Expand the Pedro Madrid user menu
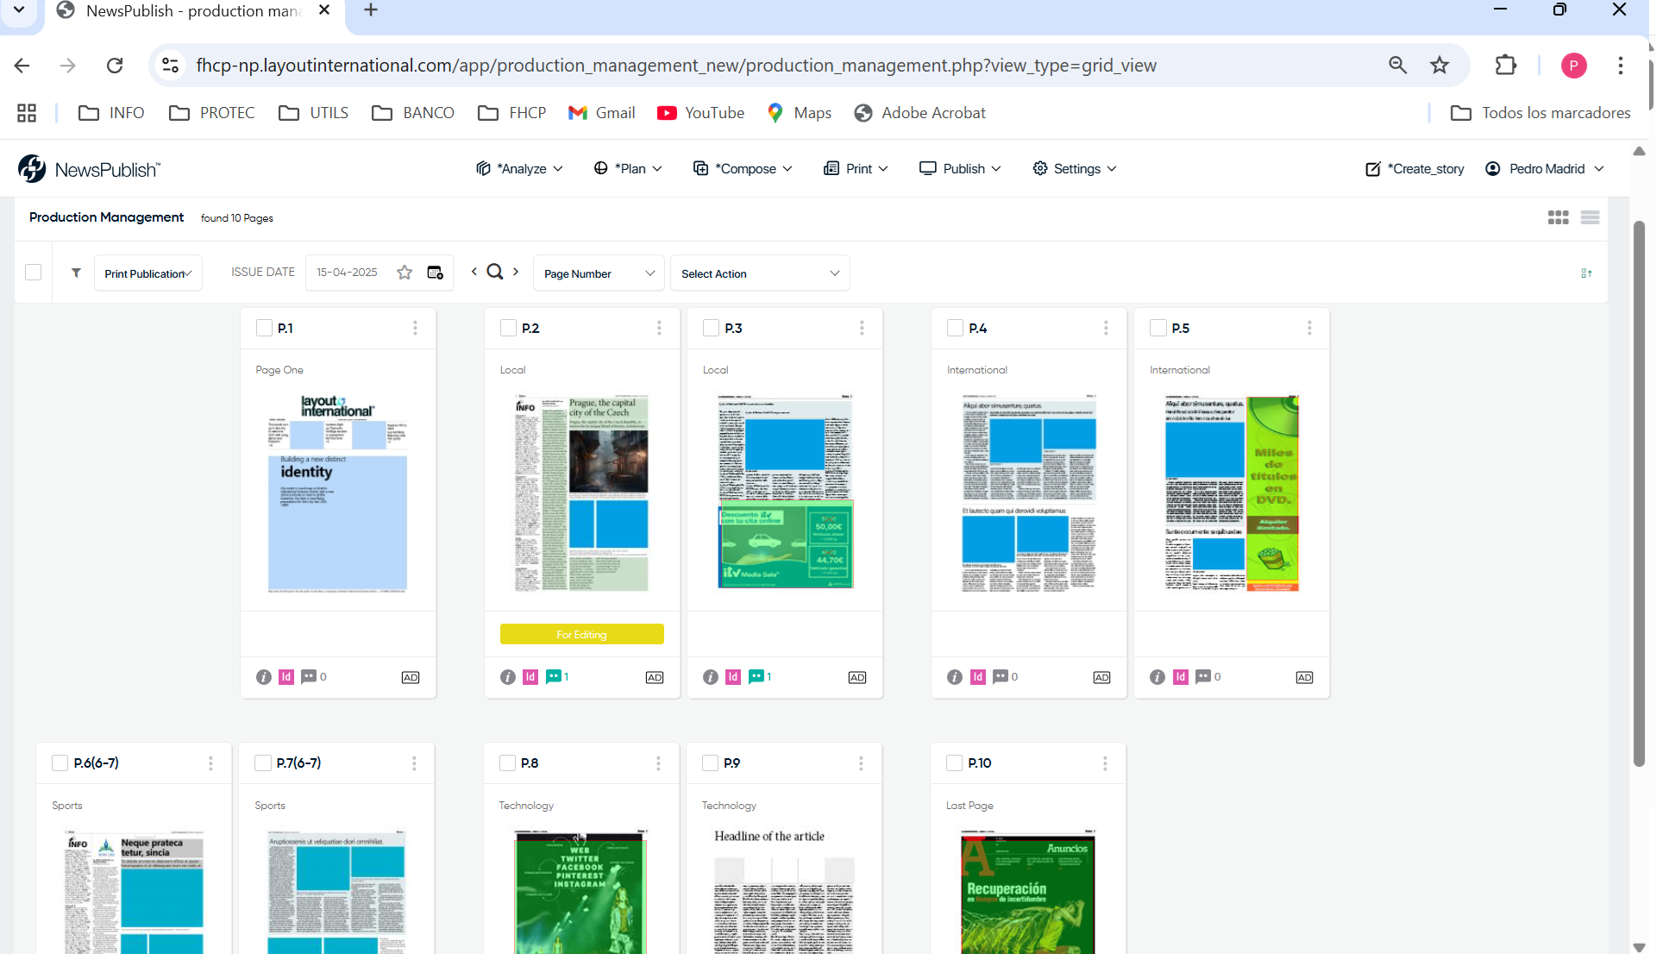1656x954 pixels. 1544,169
